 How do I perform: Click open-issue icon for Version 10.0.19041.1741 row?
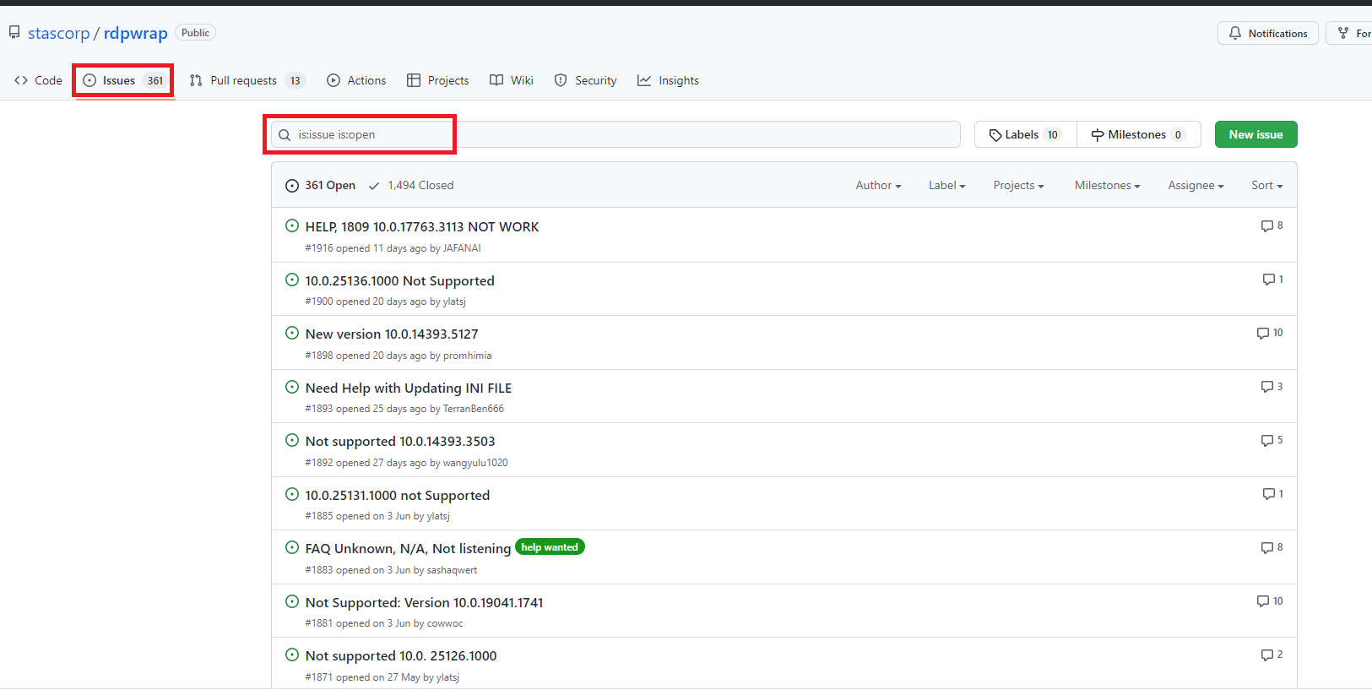292,601
